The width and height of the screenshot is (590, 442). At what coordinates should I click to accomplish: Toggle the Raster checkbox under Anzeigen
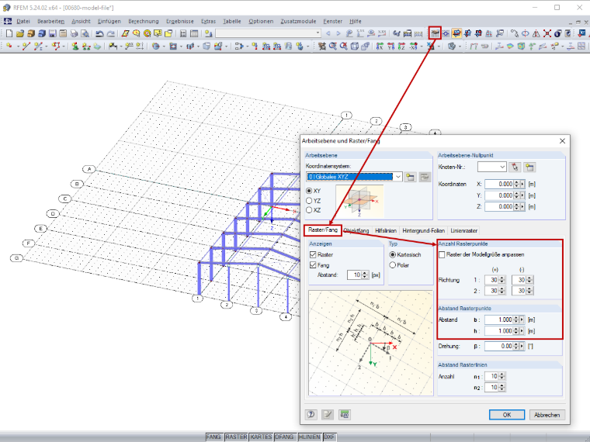click(x=313, y=254)
